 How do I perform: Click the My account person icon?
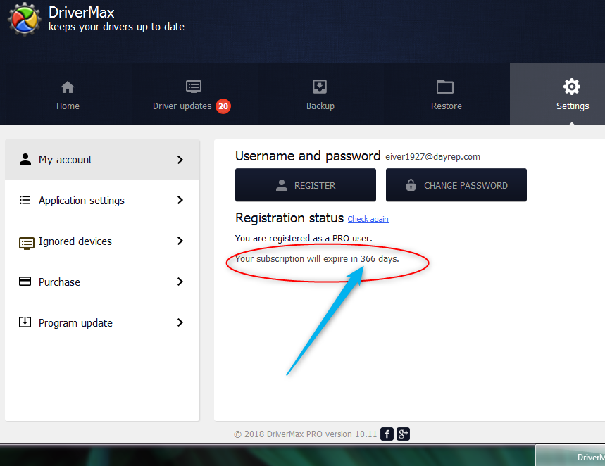tap(25, 159)
